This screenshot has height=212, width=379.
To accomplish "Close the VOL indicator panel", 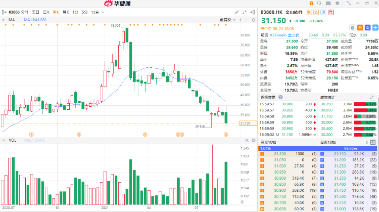I will (247, 140).
